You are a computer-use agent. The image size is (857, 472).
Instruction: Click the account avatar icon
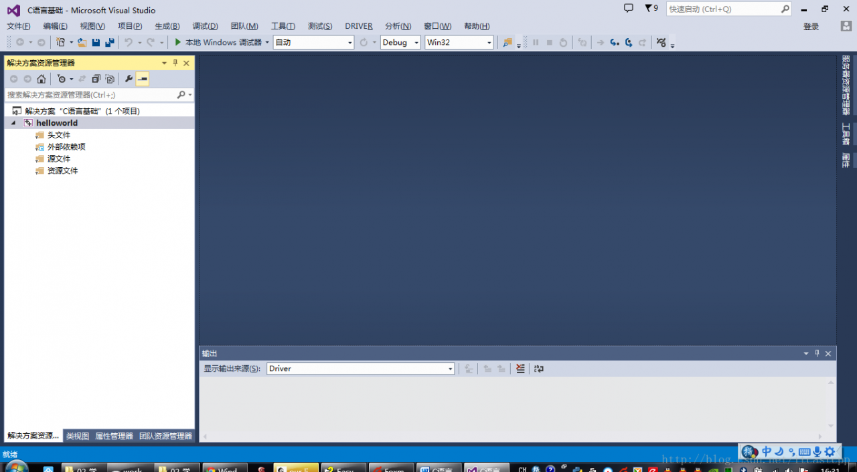click(846, 26)
